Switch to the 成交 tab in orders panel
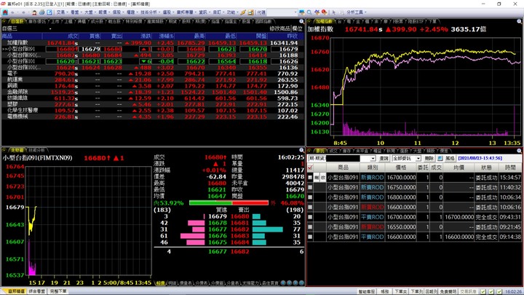The width and height of the screenshot is (524, 295). (333, 151)
